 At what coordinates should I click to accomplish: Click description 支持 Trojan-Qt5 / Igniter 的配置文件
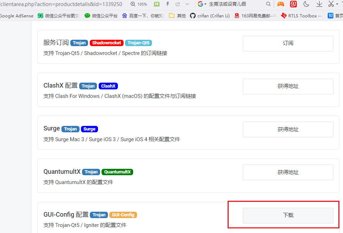coord(85,225)
